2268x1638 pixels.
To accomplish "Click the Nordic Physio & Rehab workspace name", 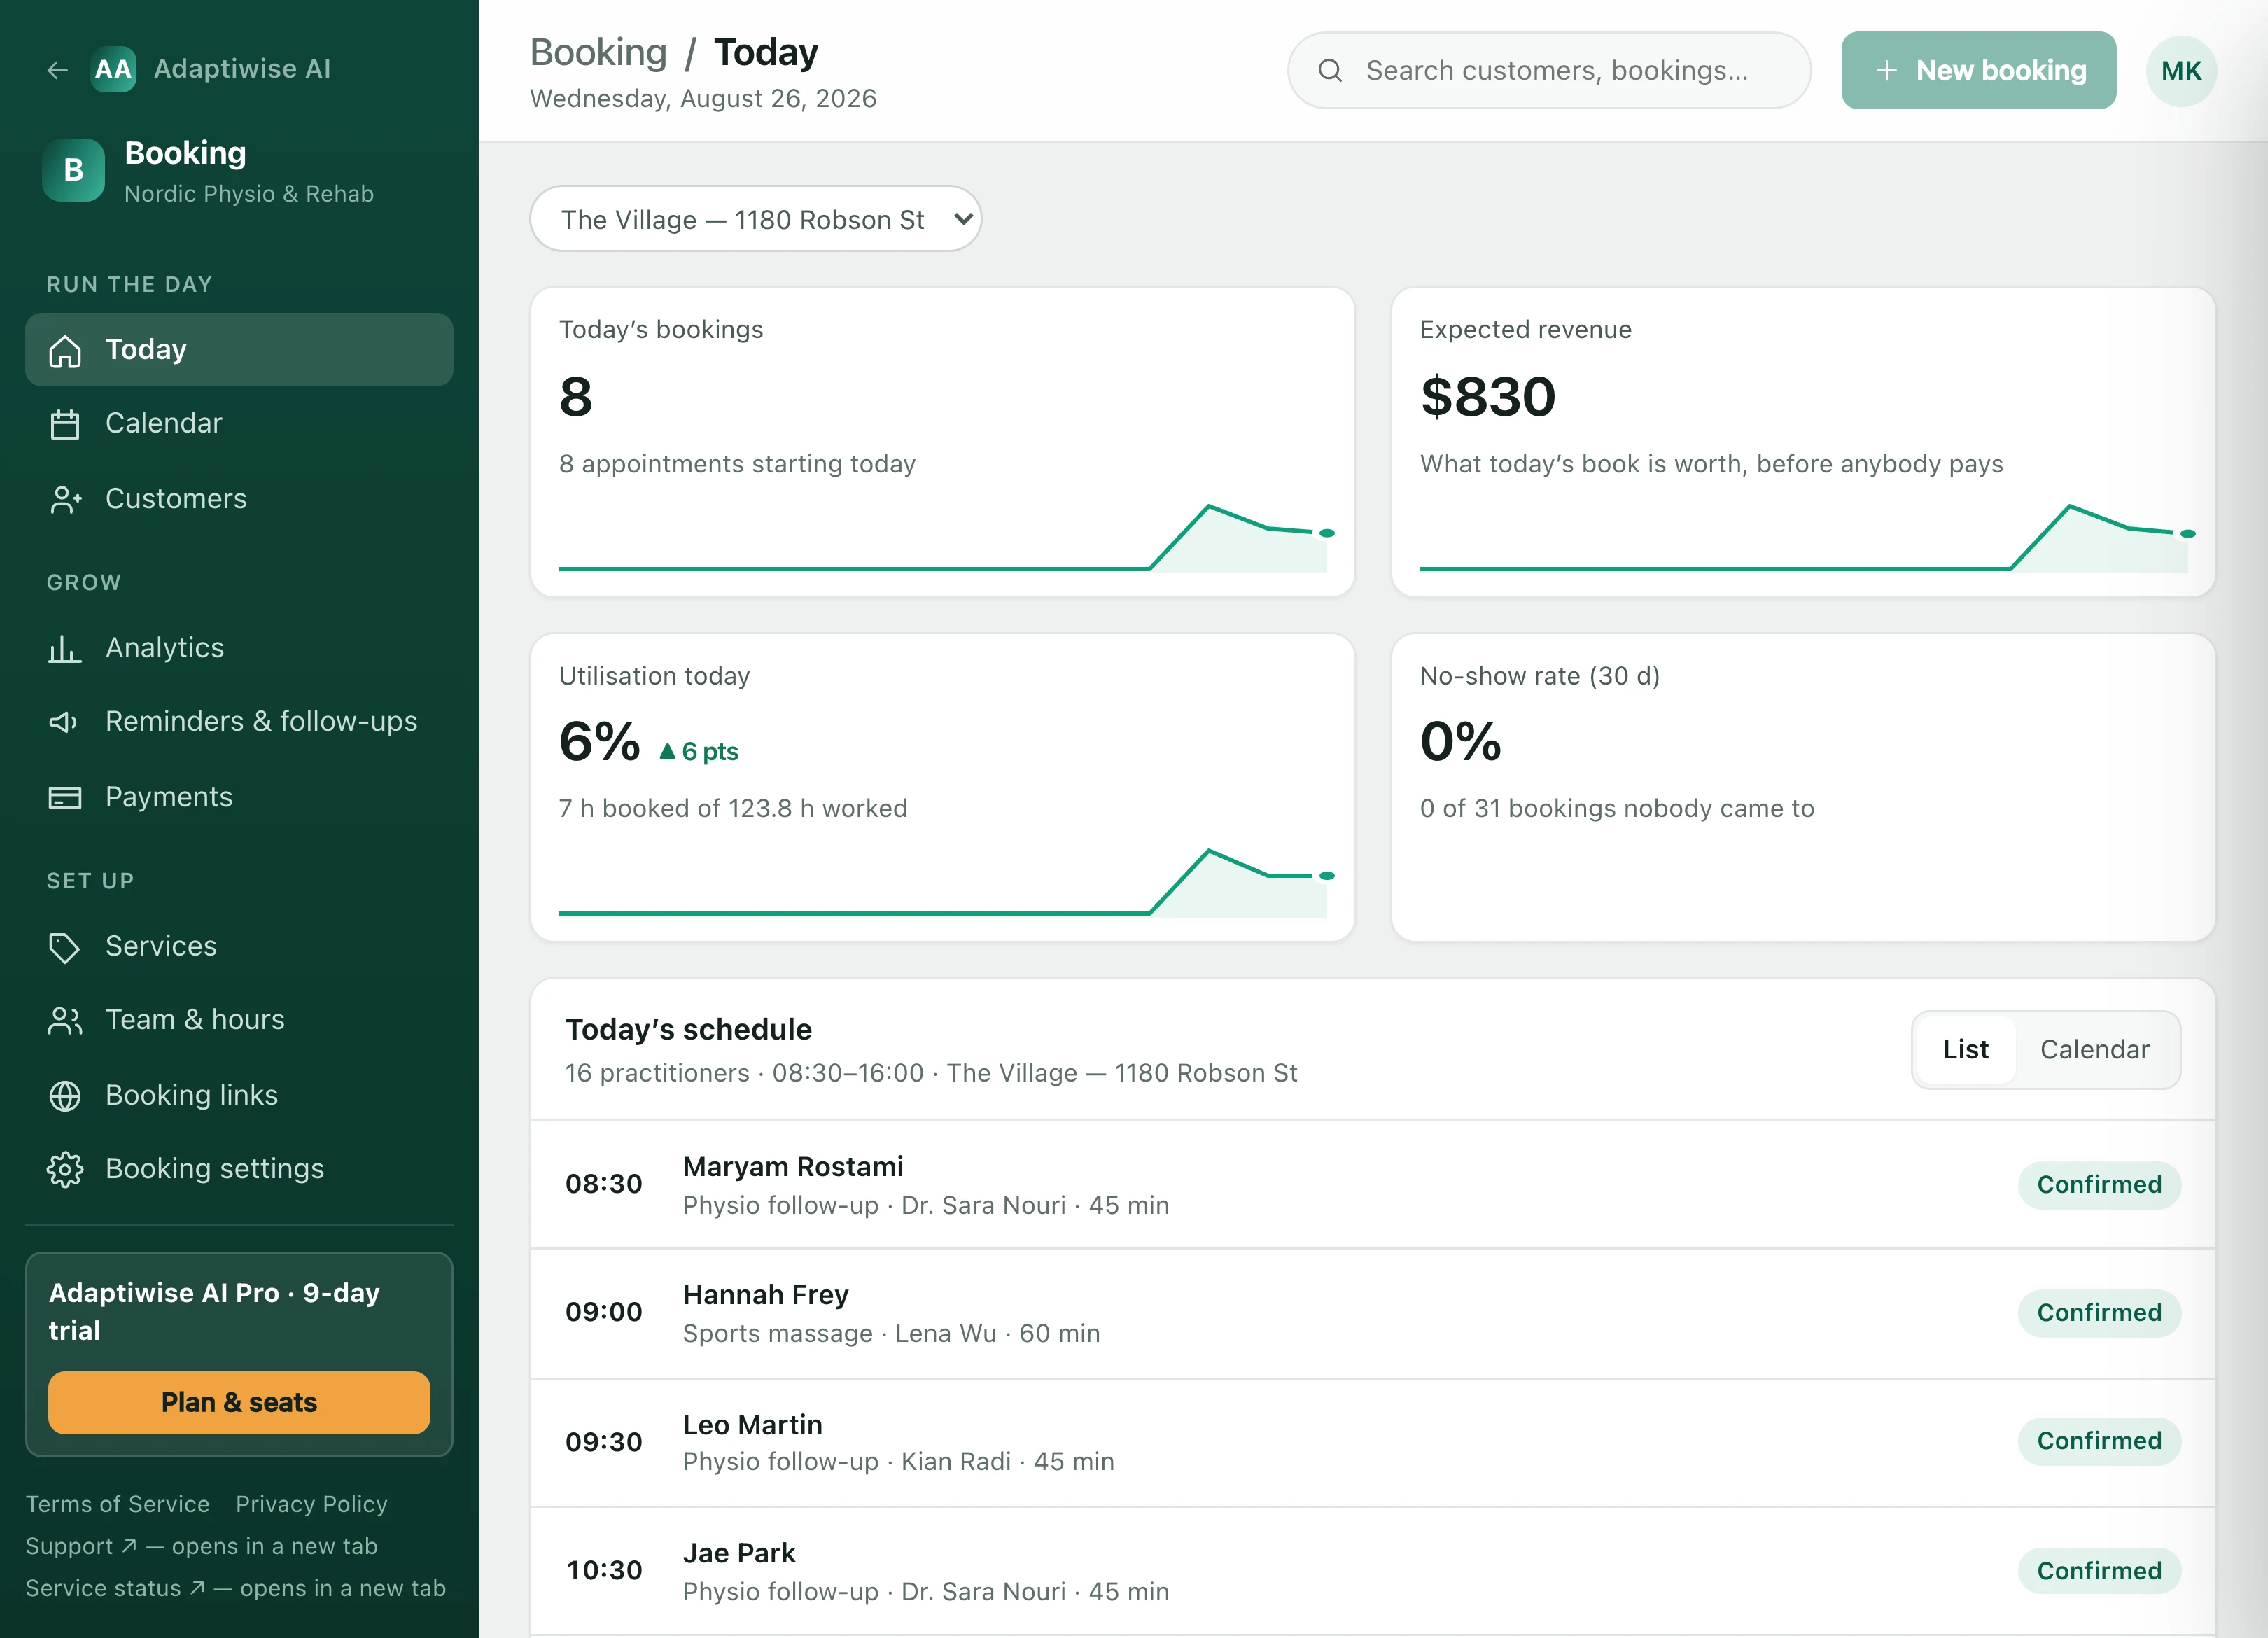I will (x=249, y=194).
